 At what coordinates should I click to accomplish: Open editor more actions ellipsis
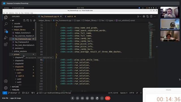(155, 16)
